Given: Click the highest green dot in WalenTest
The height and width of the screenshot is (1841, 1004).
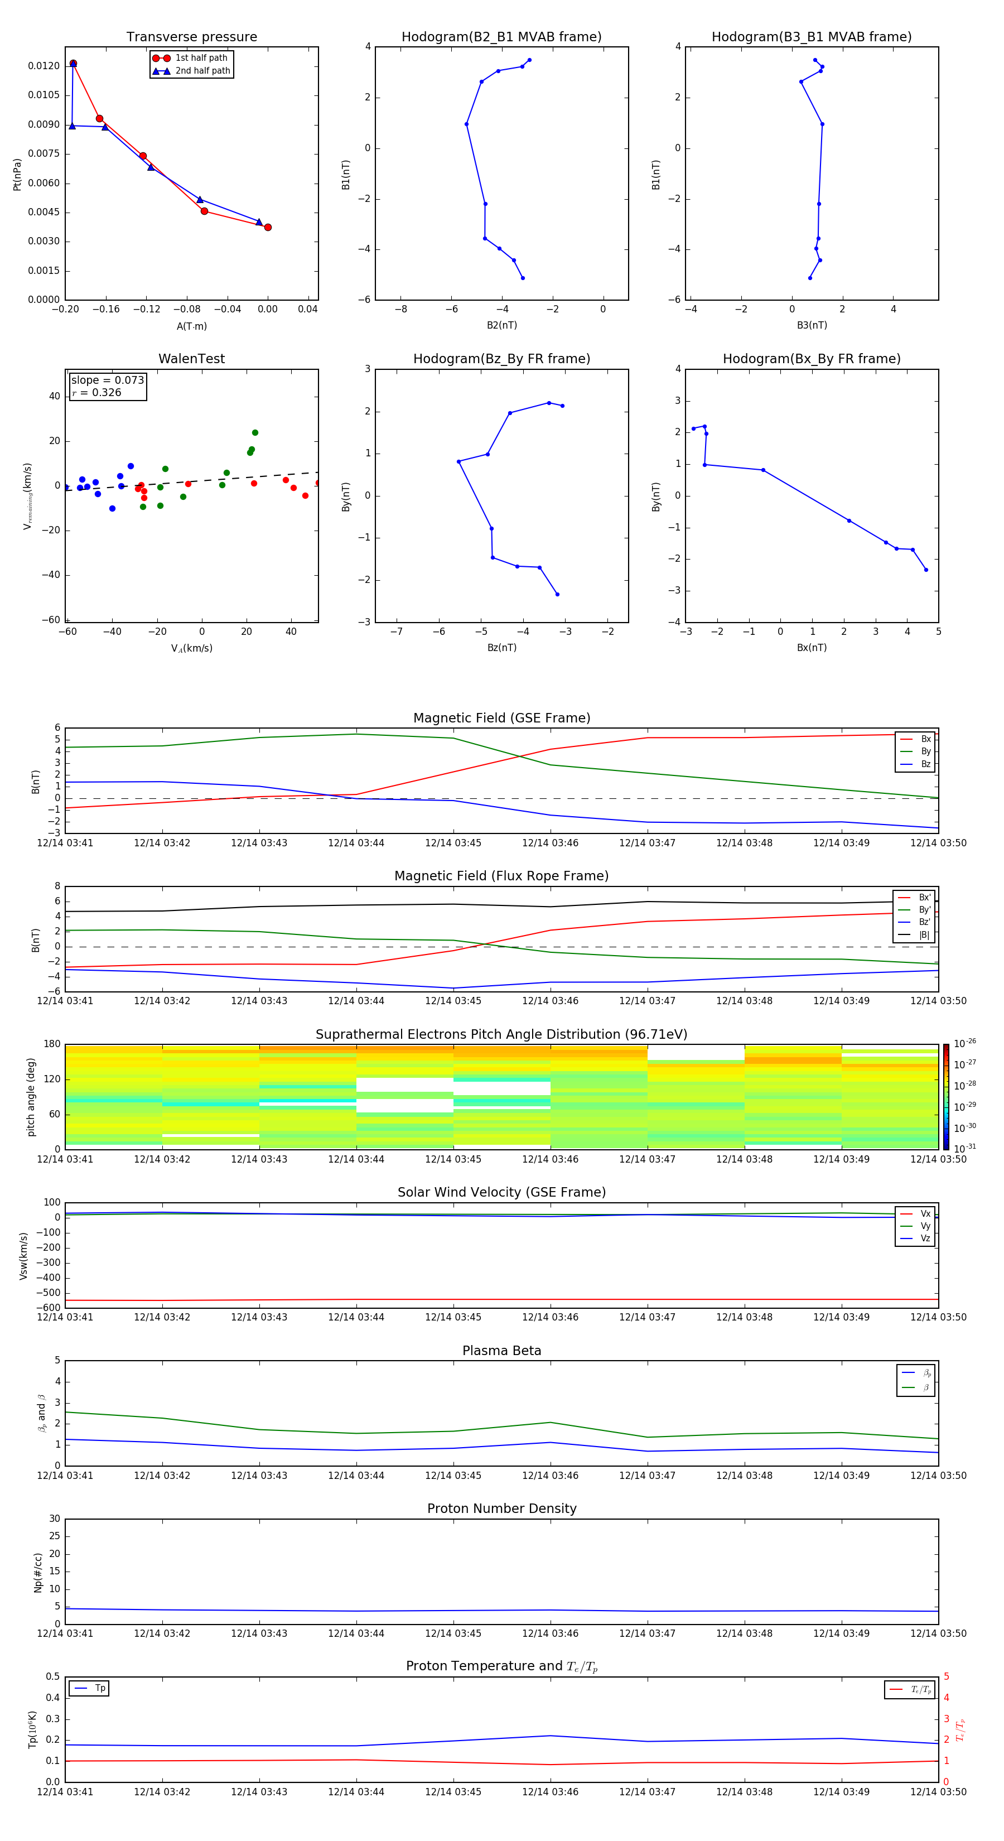Looking at the screenshot, I should (x=255, y=432).
